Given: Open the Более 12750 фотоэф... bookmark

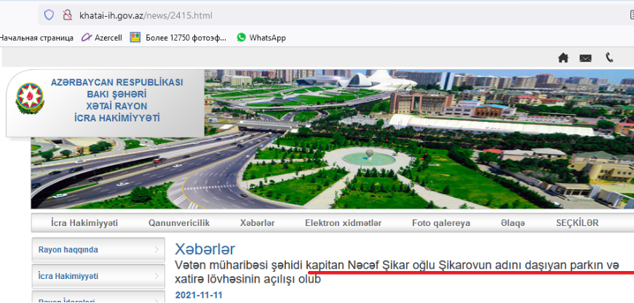Looking at the screenshot, I should point(178,37).
